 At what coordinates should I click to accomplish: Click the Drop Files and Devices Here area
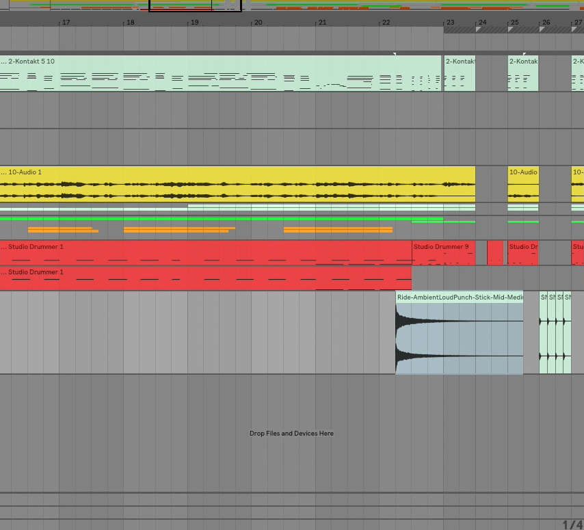291,433
